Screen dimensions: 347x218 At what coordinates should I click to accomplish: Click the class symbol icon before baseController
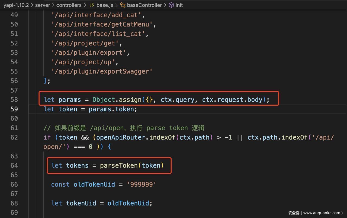click(123, 5)
